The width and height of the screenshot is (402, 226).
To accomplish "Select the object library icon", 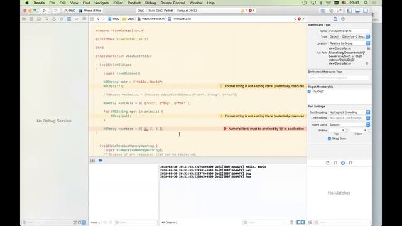I will coord(343,163).
